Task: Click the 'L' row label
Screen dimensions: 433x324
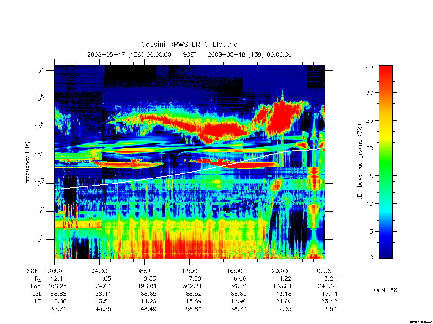Action: 39,309
